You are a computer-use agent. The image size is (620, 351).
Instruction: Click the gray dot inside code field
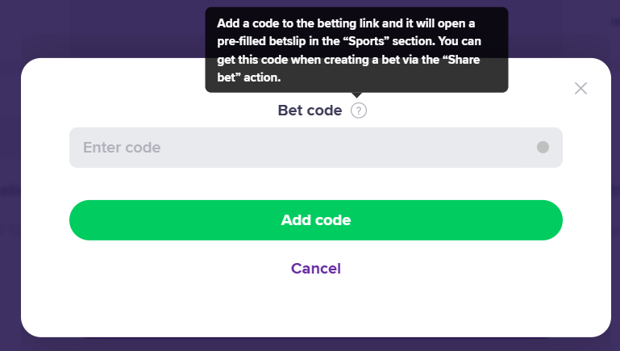tap(543, 148)
